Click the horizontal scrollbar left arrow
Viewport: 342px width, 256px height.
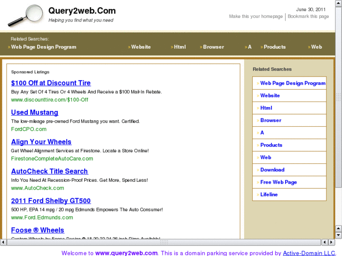(x=3, y=242)
